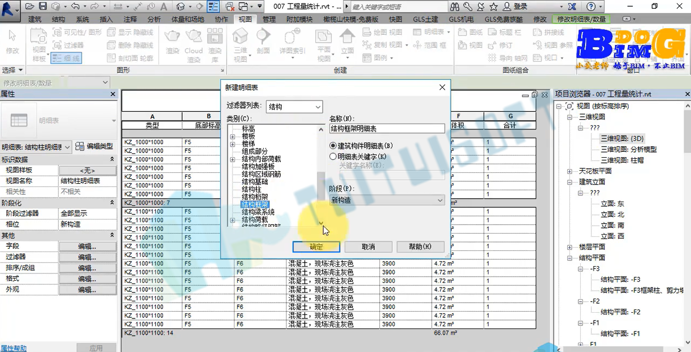The height and width of the screenshot is (352, 691).
Task: Confirm the dialog with 确定 button
Action: point(316,247)
